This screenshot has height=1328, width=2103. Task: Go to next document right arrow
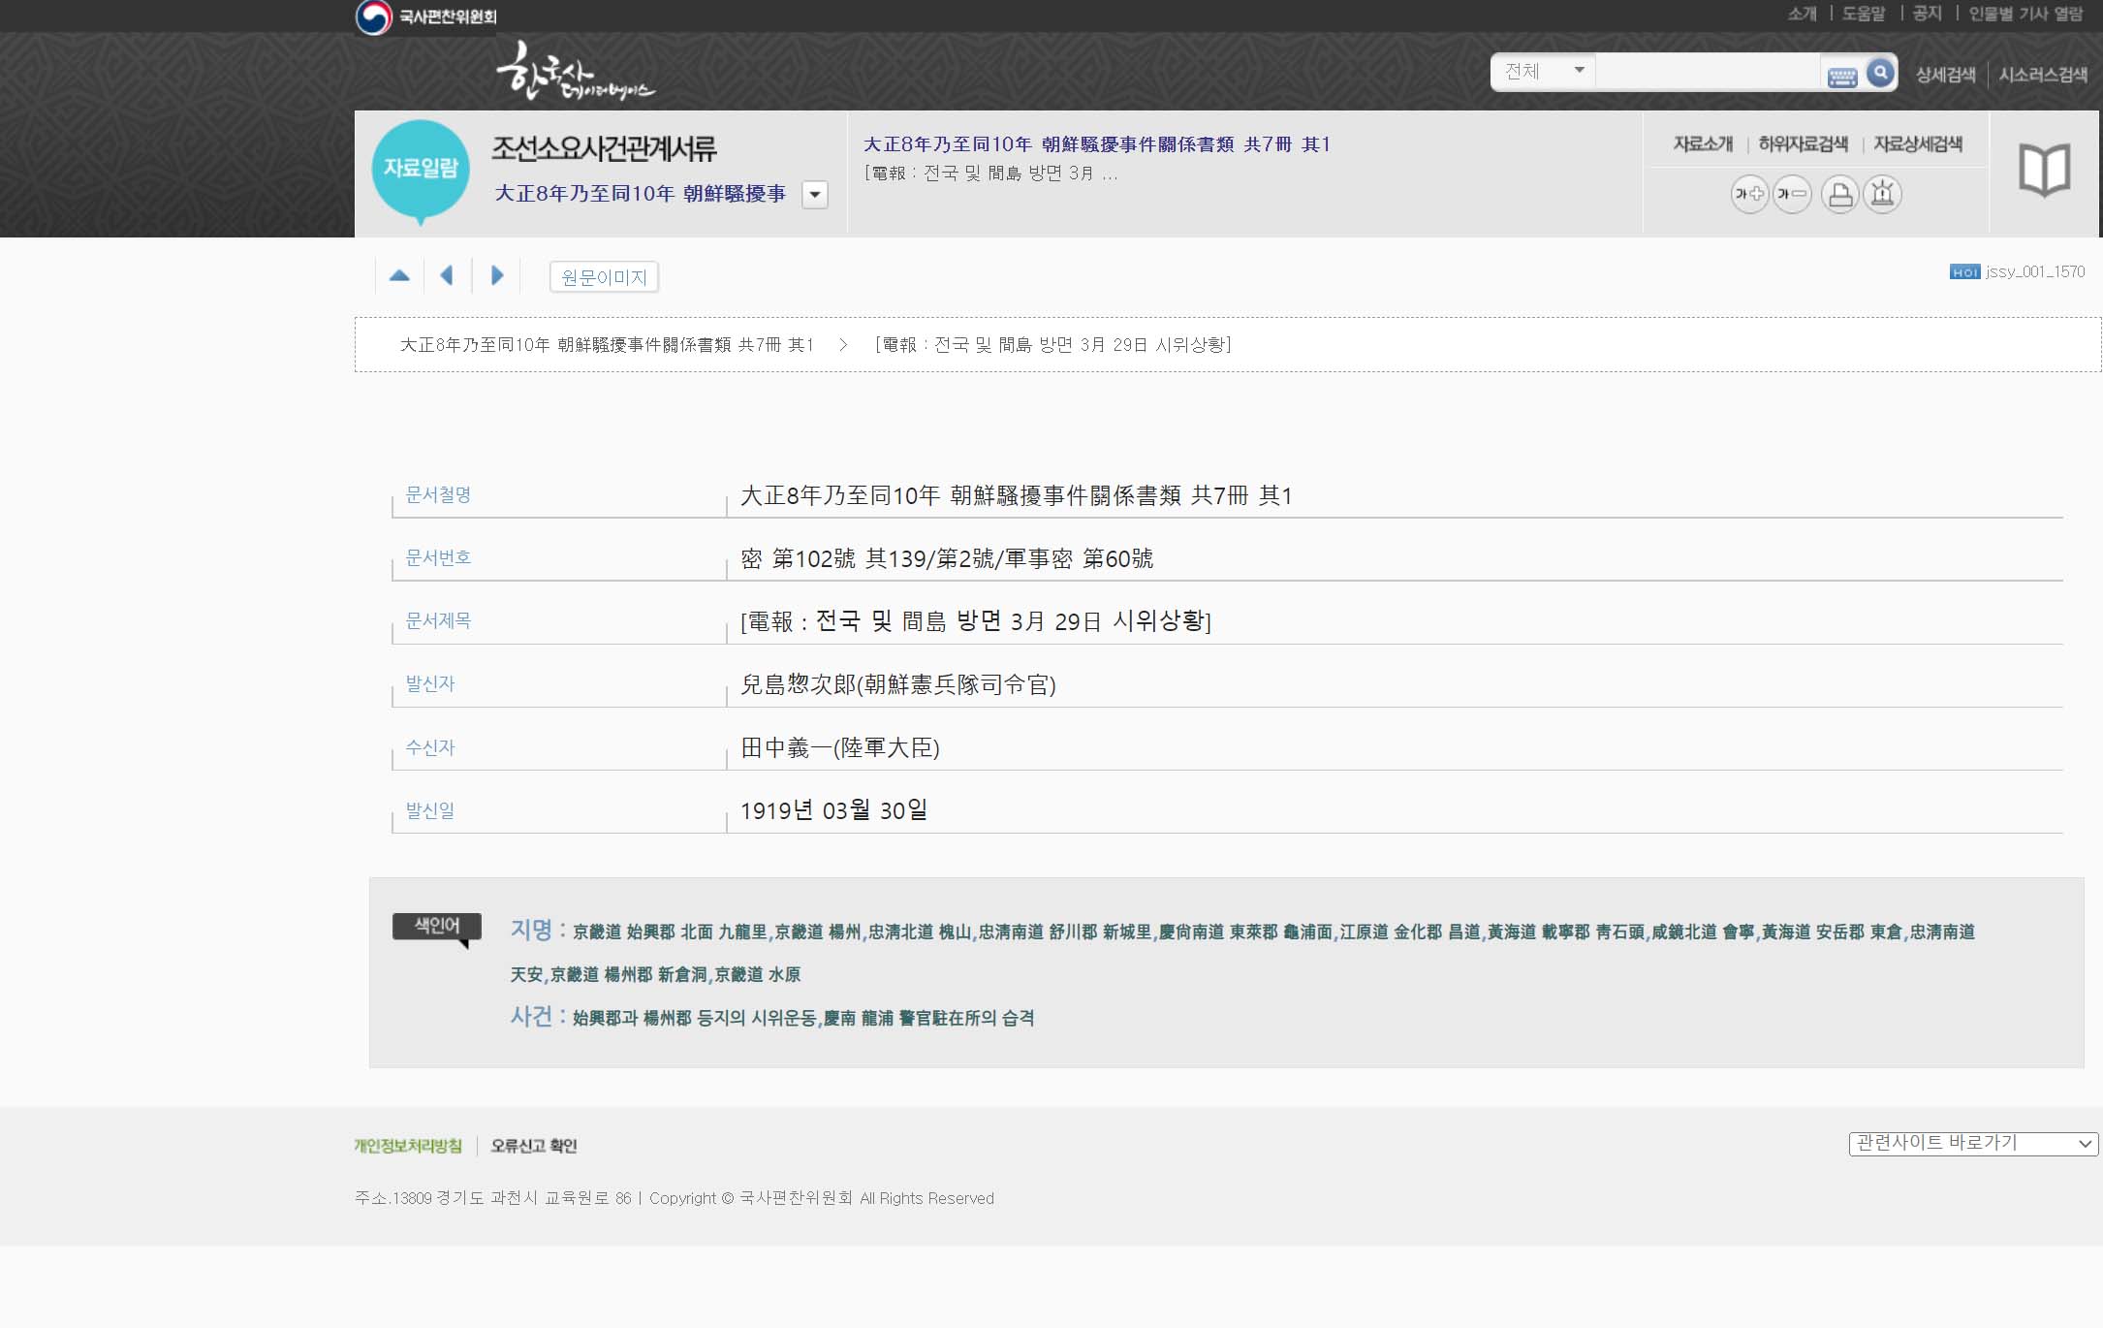[x=497, y=276]
